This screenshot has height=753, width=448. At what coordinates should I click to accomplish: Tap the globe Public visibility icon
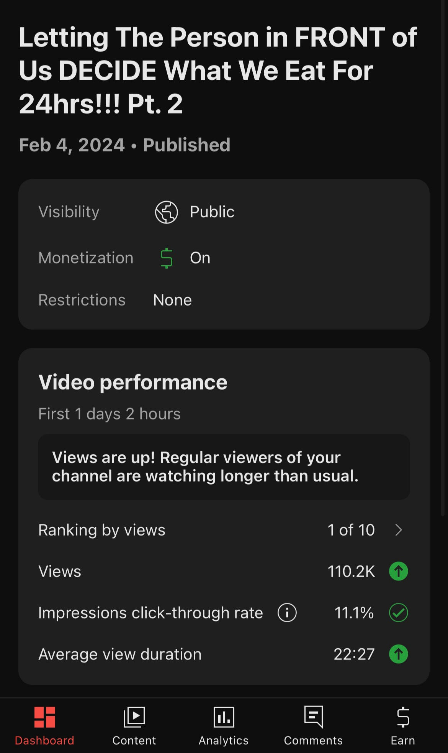(x=167, y=212)
